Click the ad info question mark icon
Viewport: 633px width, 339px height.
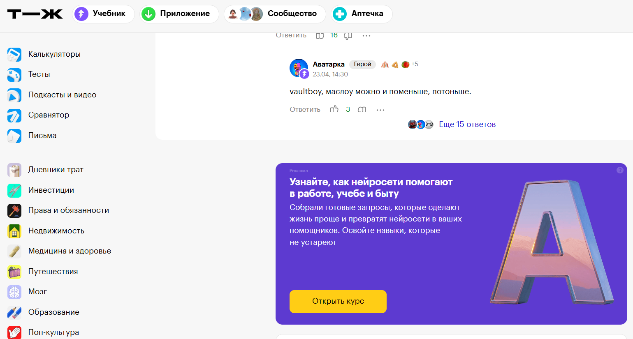(x=620, y=170)
